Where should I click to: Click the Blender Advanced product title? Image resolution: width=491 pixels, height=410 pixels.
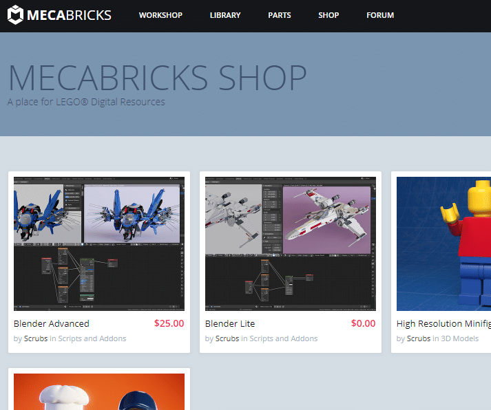52,323
